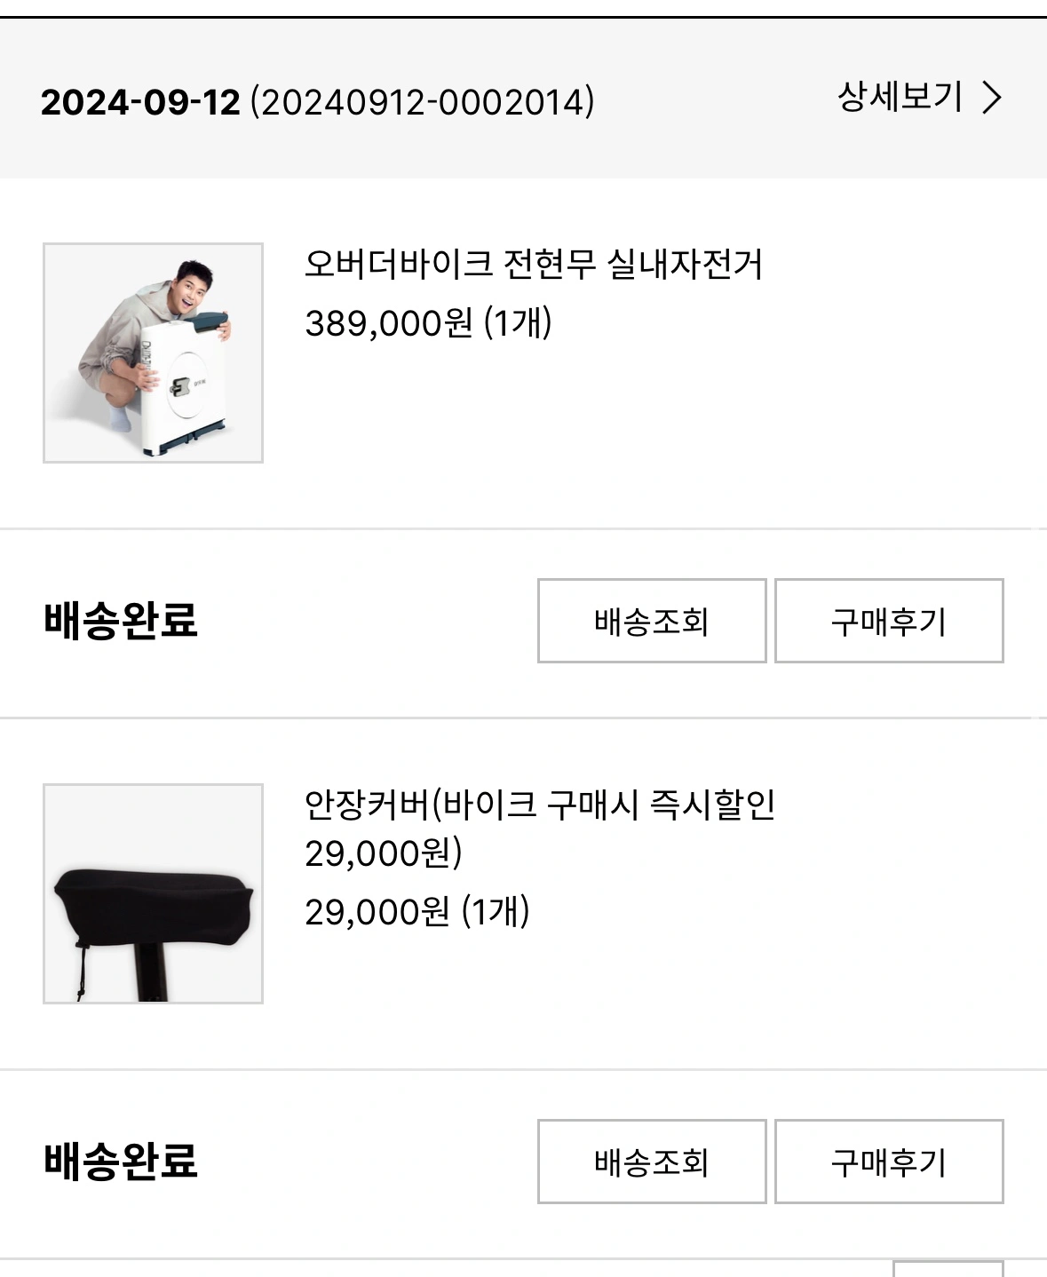Tap the (1개) quantity beside 389,000원
The height and width of the screenshot is (1277, 1047).
pyautogui.click(x=518, y=323)
